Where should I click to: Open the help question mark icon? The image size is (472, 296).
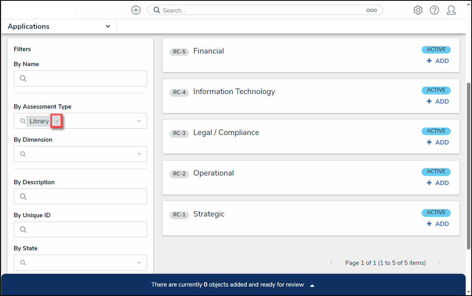[x=434, y=10]
